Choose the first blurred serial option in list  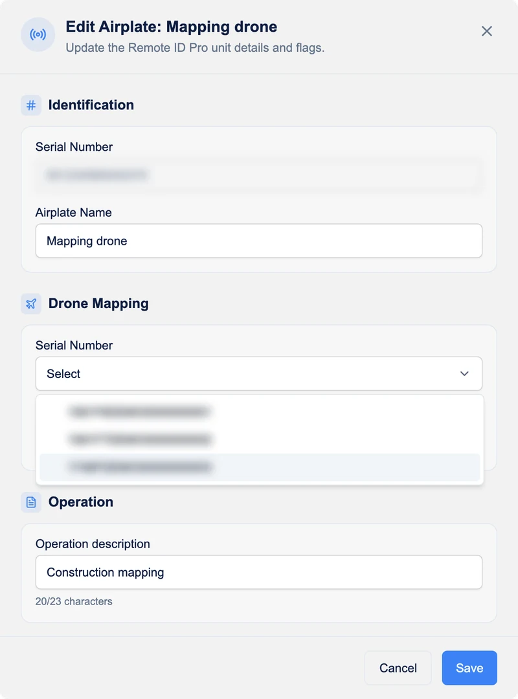(x=260, y=412)
